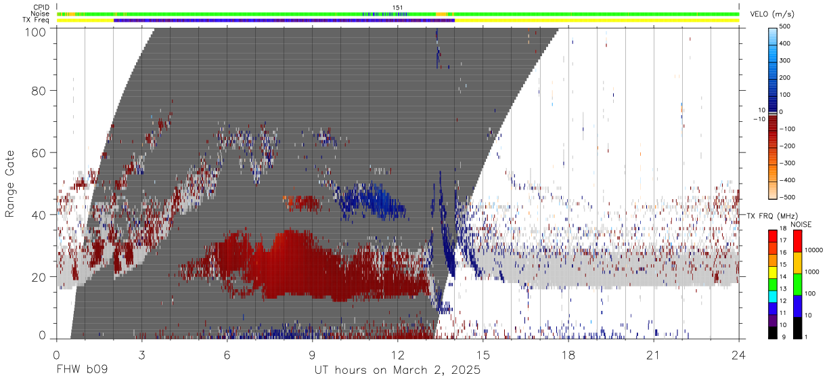Click the 12 hour tick on the time axis
831x384 pixels.
pyautogui.click(x=397, y=355)
